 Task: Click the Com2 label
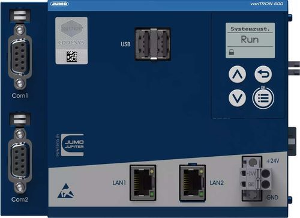click(20, 199)
